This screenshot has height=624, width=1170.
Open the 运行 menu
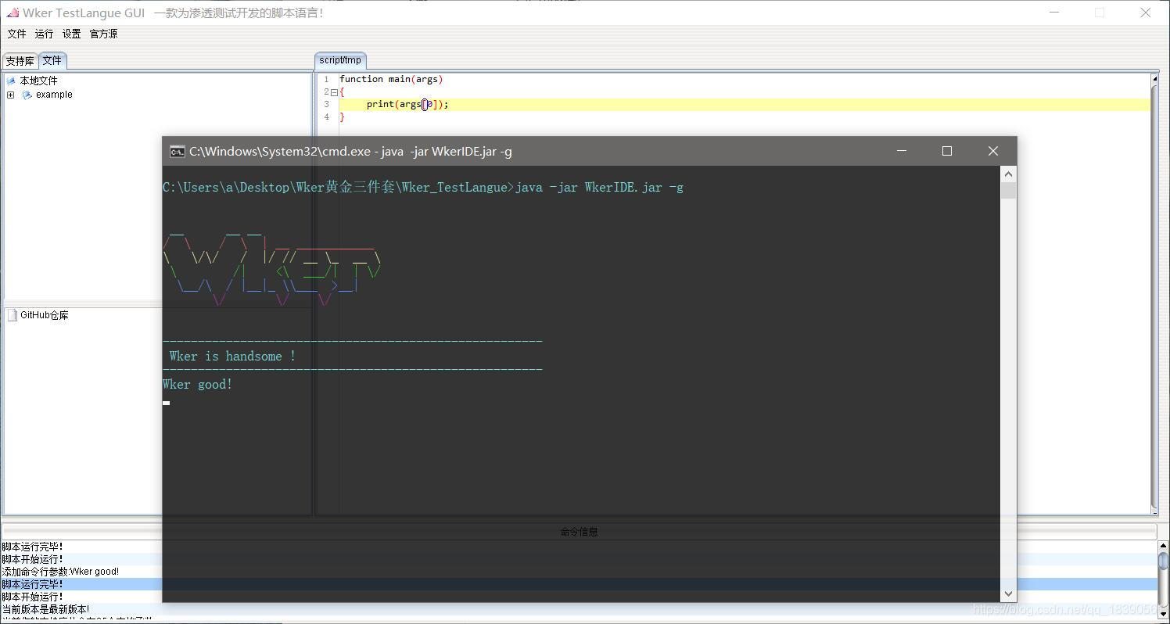[45, 34]
